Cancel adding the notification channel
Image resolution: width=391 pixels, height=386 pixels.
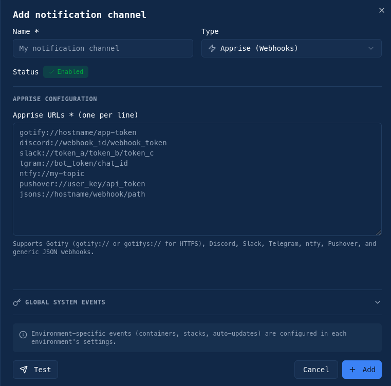316,370
